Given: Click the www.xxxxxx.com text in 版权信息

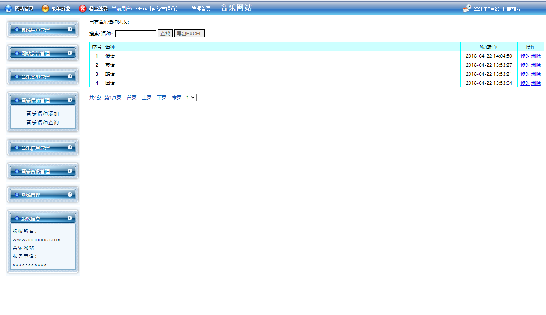Looking at the screenshot, I should pyautogui.click(x=37, y=240).
